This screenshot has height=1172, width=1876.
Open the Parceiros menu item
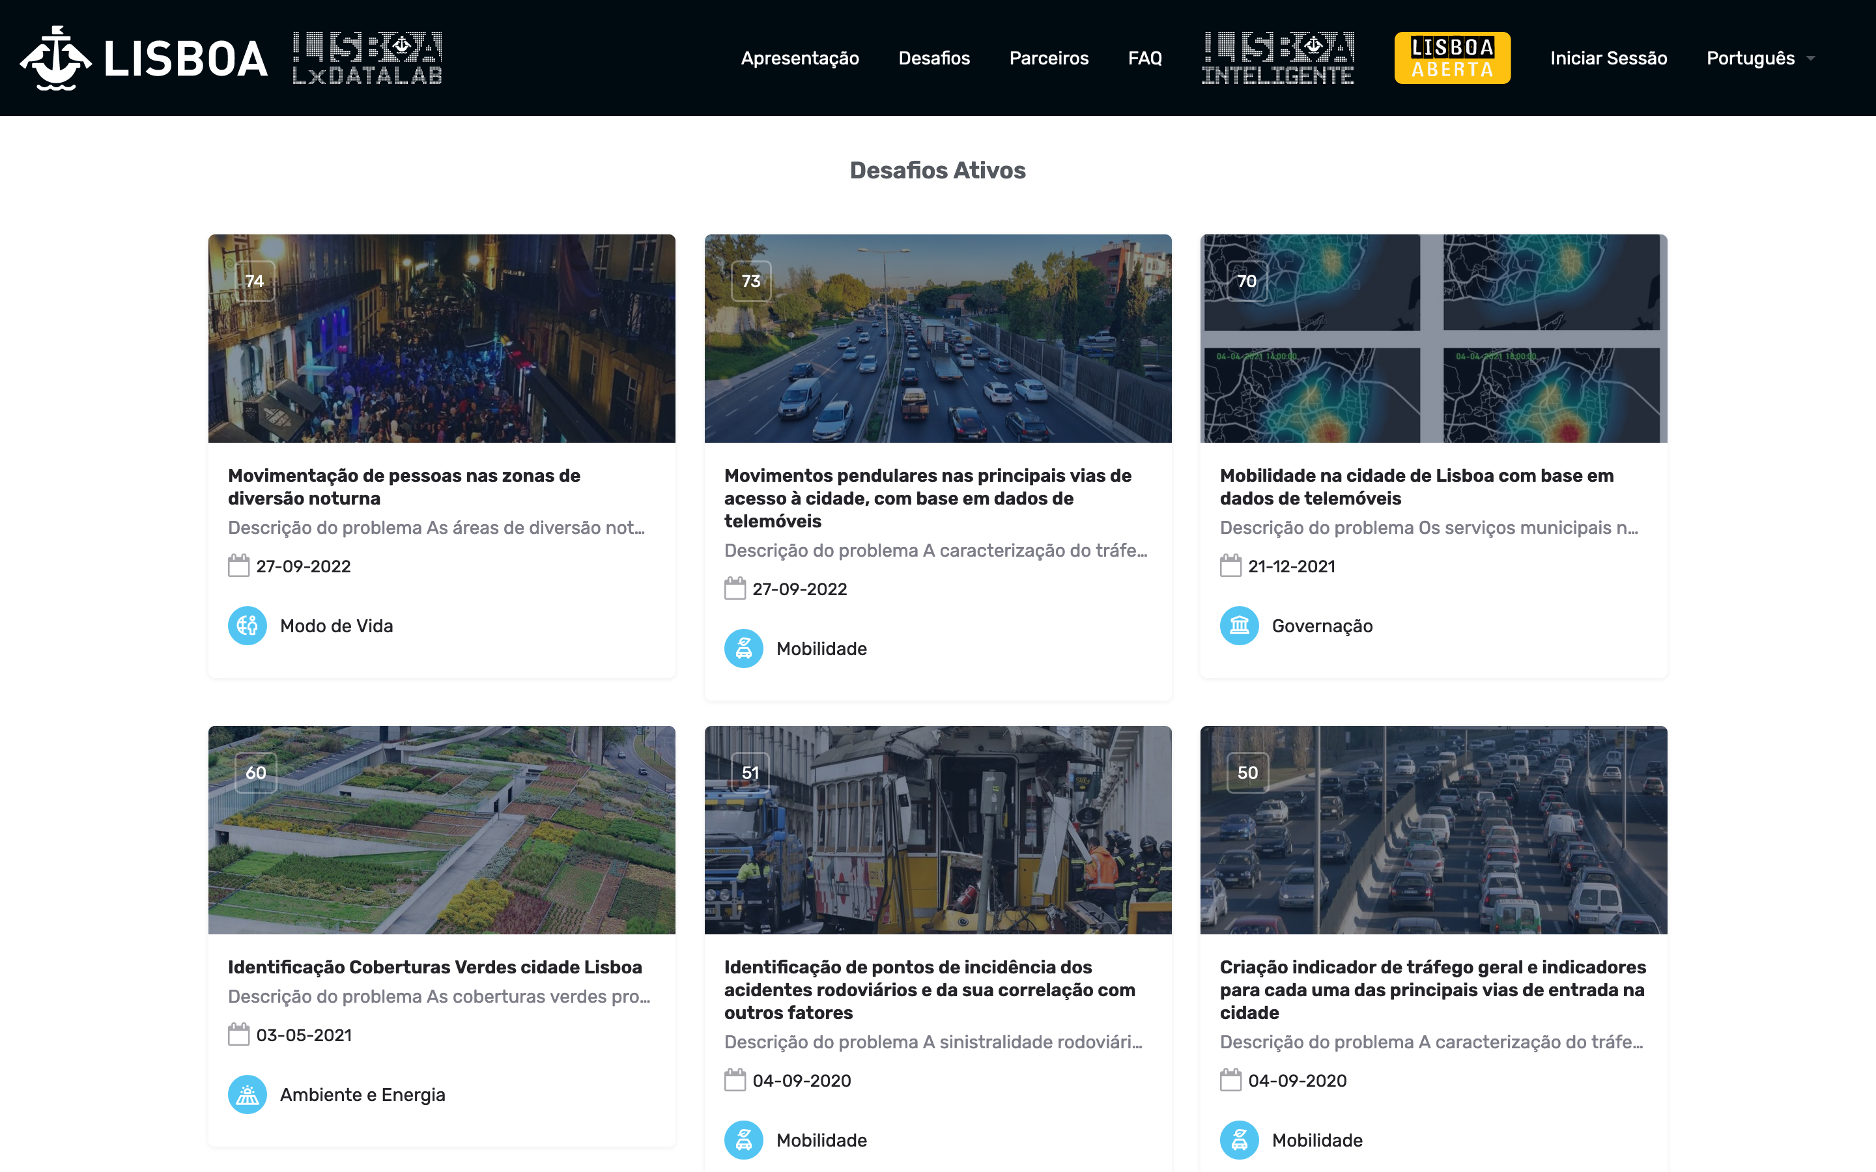pyautogui.click(x=1049, y=58)
